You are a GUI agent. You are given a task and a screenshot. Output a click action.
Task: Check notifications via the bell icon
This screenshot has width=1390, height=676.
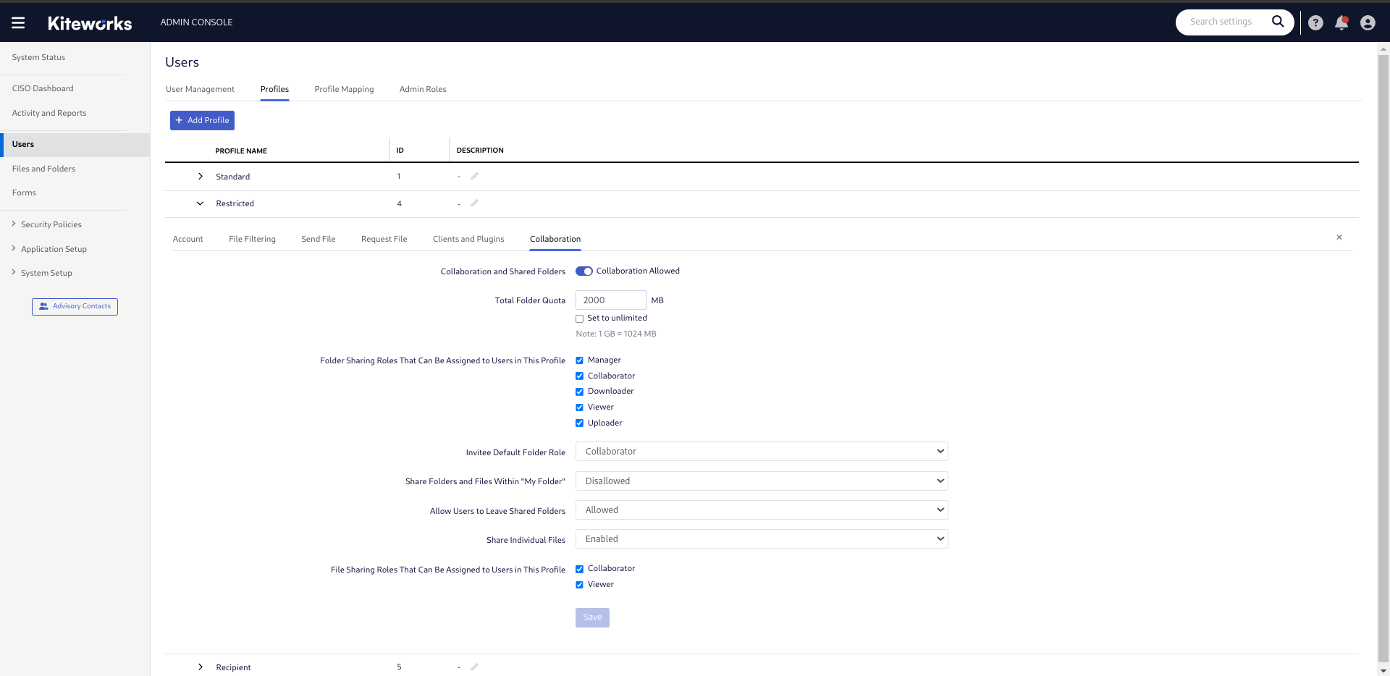tap(1341, 22)
